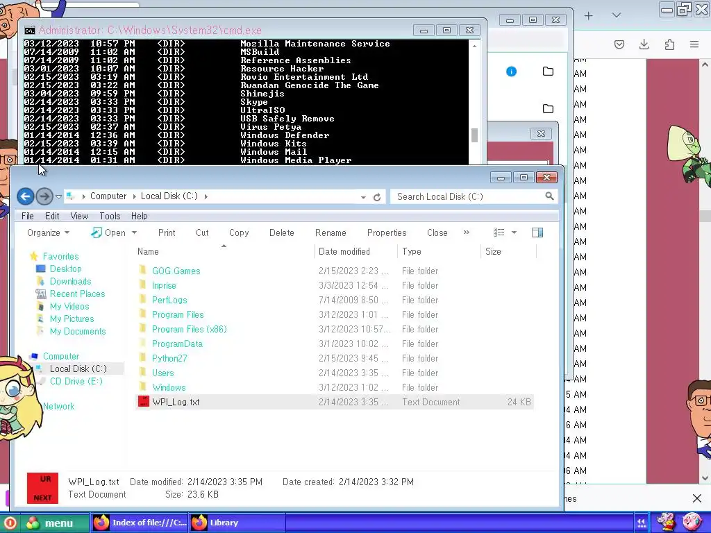Open My Pictures in navigation pane
The image size is (711, 533).
point(72,319)
